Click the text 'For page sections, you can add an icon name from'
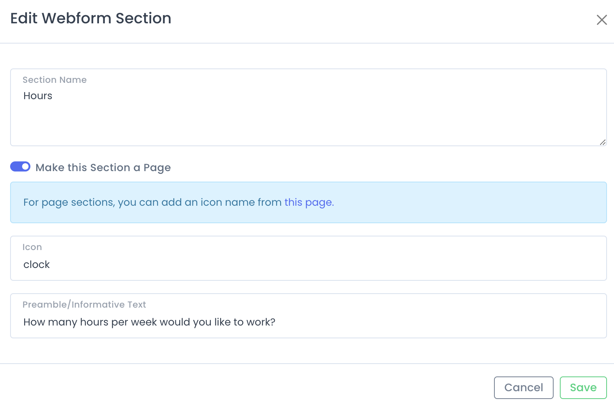The width and height of the screenshot is (614, 406). pyautogui.click(x=152, y=202)
